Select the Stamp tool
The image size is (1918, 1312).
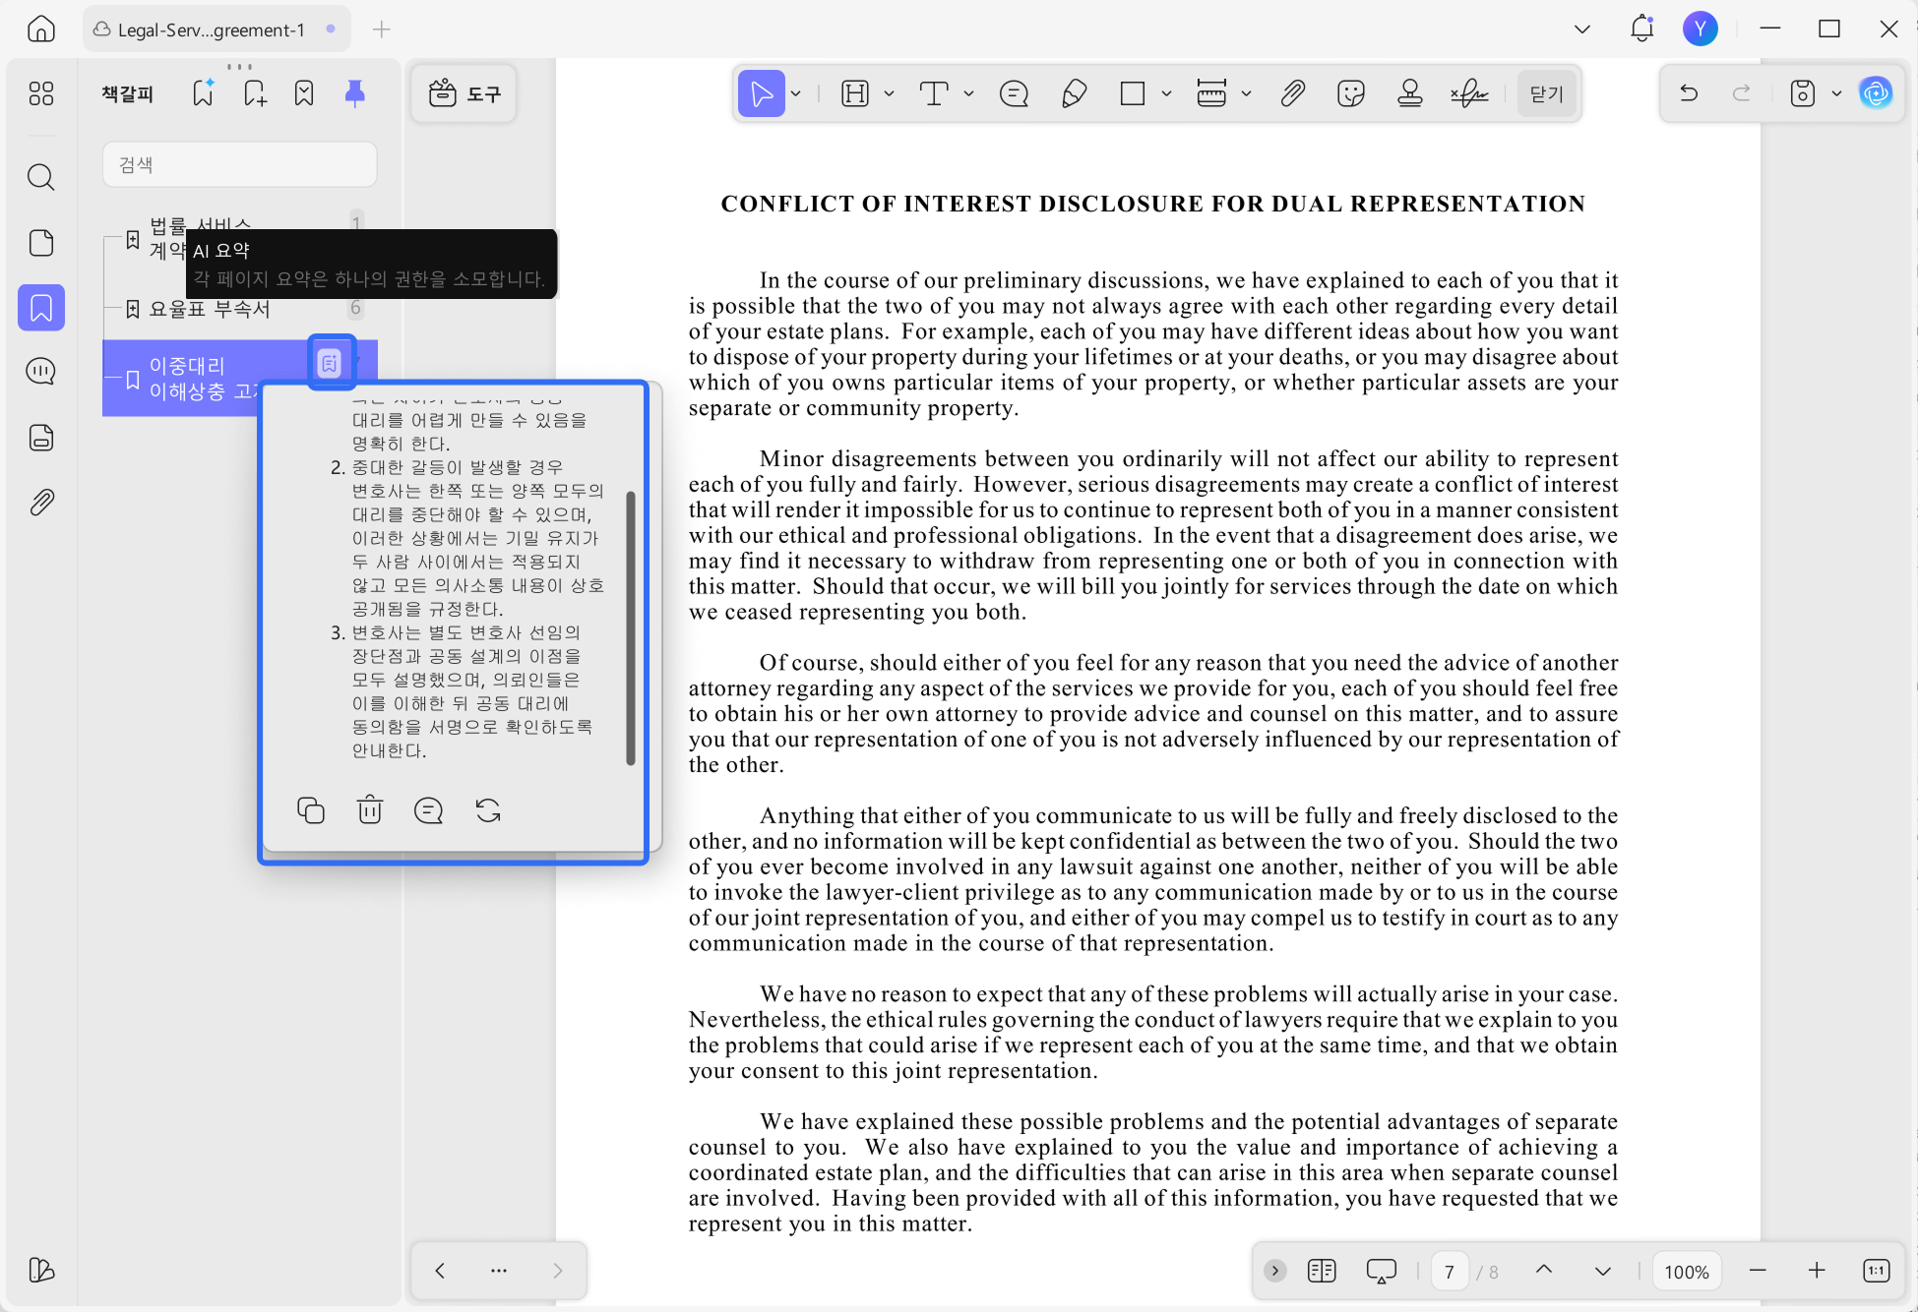click(x=1410, y=92)
